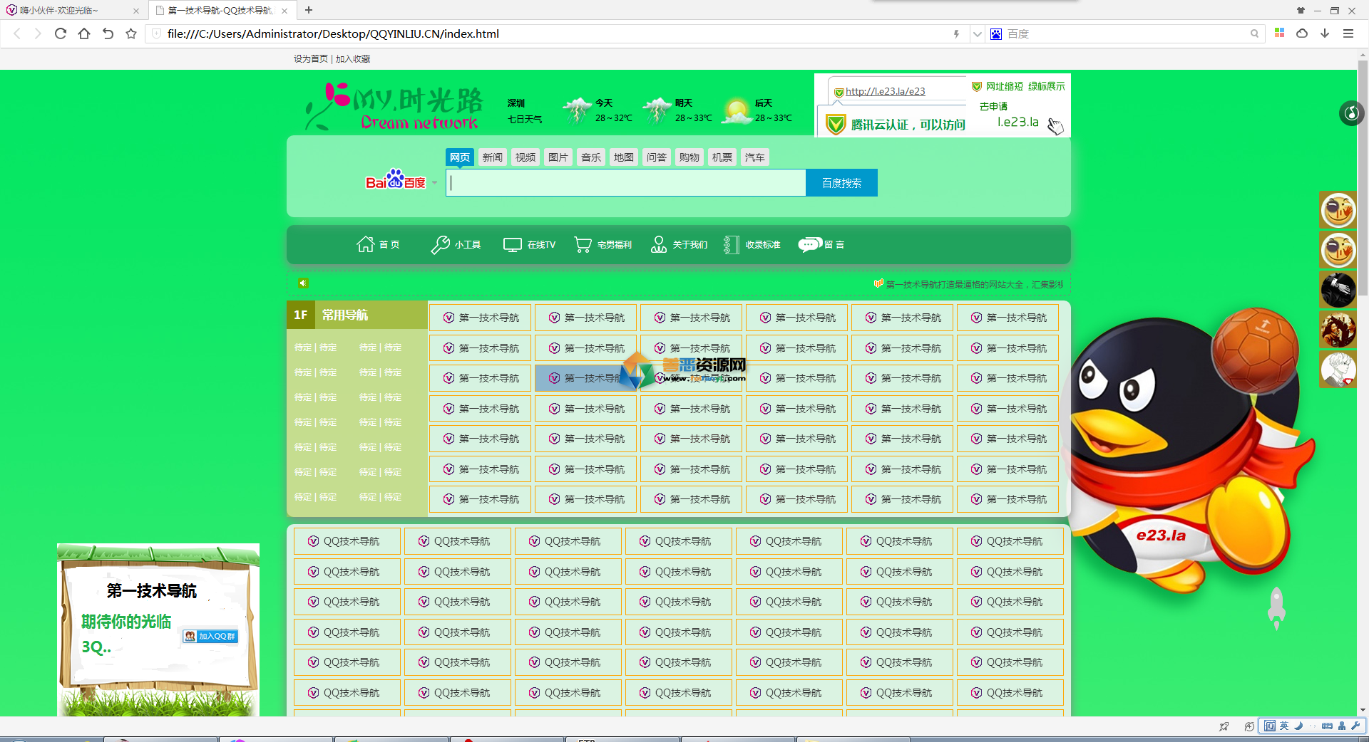Click the floating music note button
The height and width of the screenshot is (742, 1369).
[x=1351, y=113]
